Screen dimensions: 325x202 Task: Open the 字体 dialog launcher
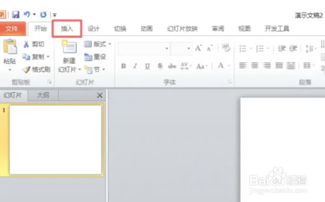(x=230, y=82)
